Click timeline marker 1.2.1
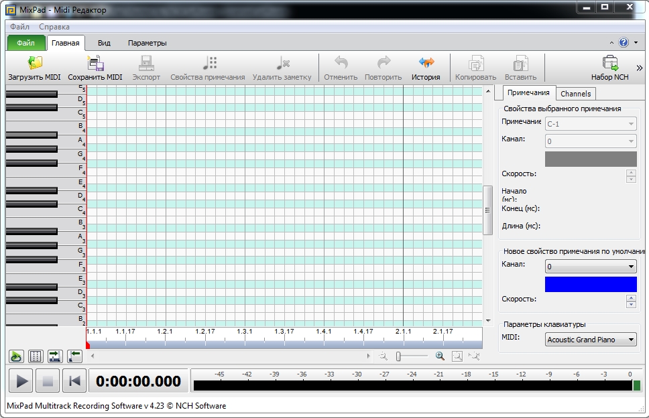The height and width of the screenshot is (418, 649). click(x=165, y=332)
